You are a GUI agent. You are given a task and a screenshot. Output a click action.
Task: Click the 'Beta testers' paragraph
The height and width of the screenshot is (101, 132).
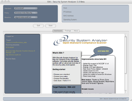click(98, 82)
